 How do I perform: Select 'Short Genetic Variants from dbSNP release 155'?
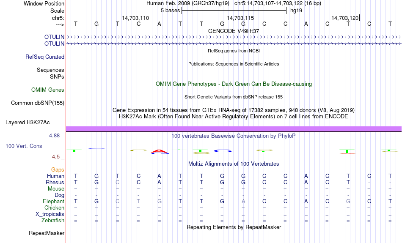(234, 97)
